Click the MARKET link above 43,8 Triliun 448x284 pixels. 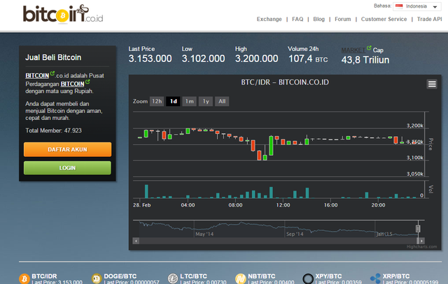pos(353,50)
